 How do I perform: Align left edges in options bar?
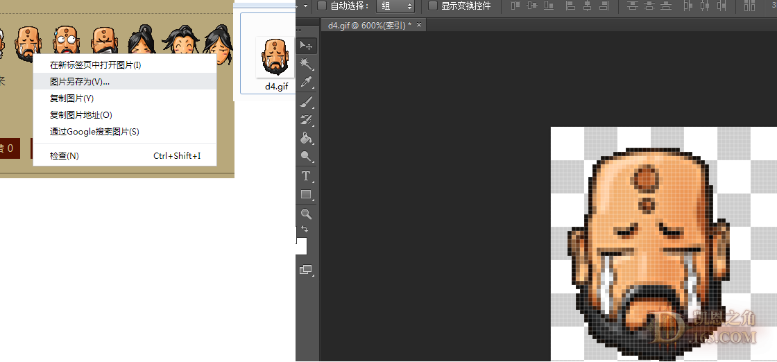(571, 6)
